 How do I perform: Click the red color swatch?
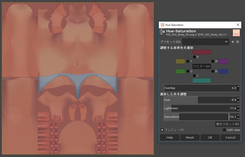click(x=202, y=52)
